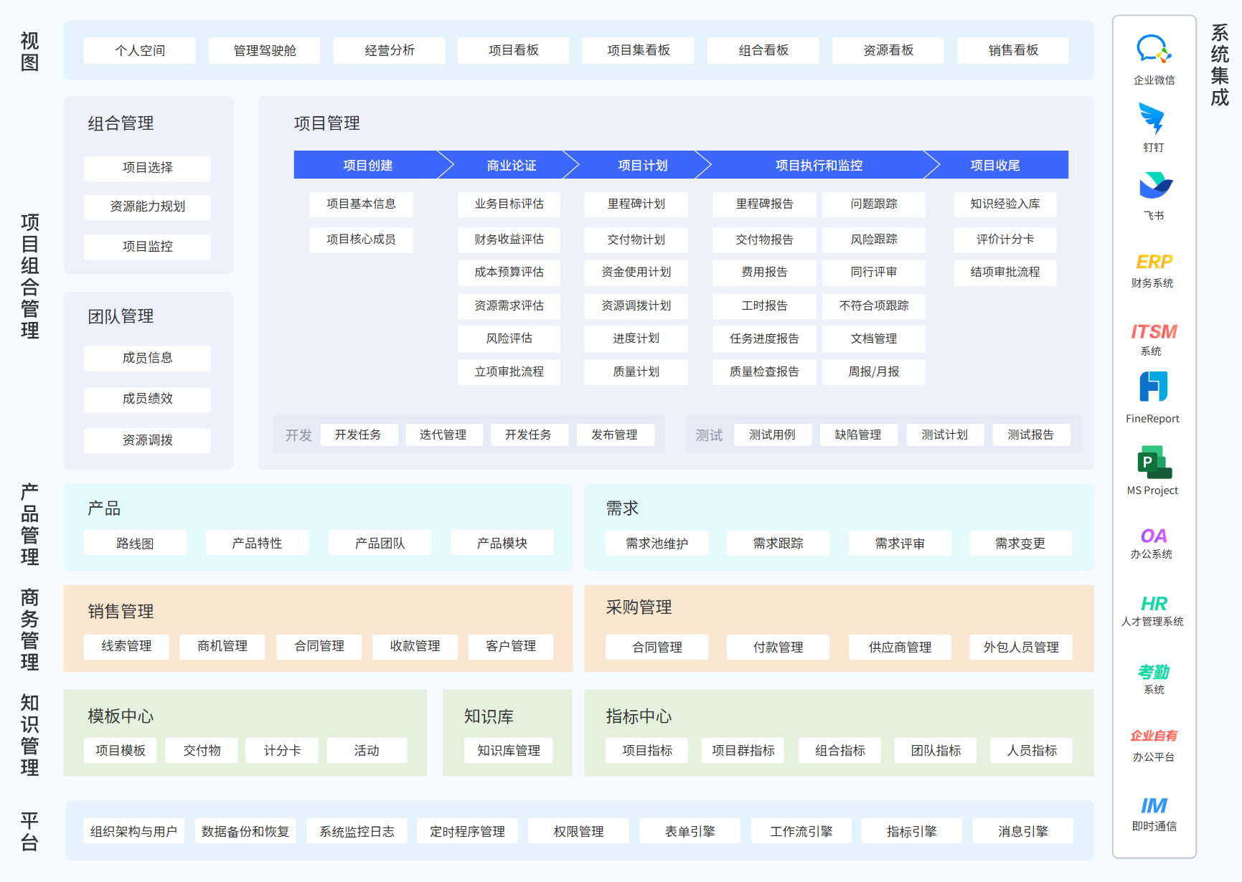Viewport: 1242px width, 882px height.
Task: Select 知识经验入库
Action: pos(1005,204)
